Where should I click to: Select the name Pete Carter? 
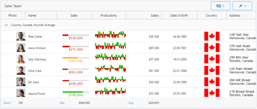point(35,36)
